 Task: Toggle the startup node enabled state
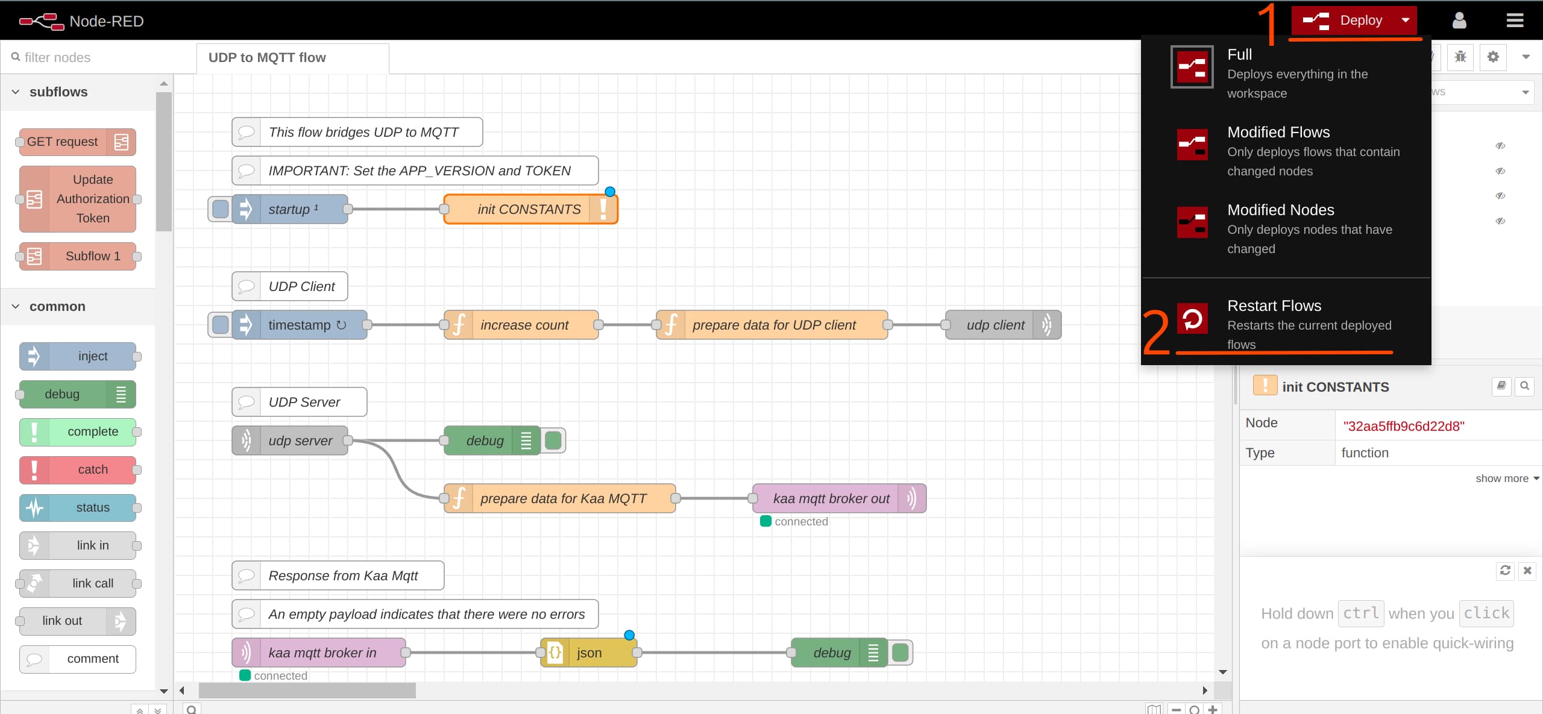tap(218, 208)
